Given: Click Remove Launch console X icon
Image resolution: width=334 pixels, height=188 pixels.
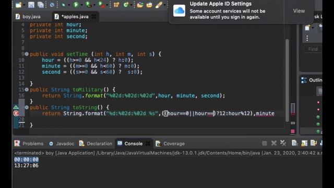Looking at the screenshot, I should coord(273,143).
